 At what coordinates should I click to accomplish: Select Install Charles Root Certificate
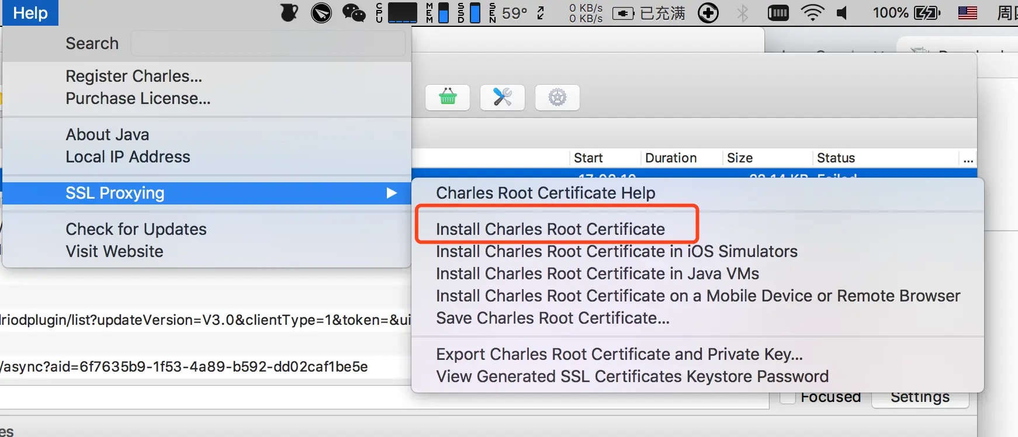pyautogui.click(x=698, y=229)
